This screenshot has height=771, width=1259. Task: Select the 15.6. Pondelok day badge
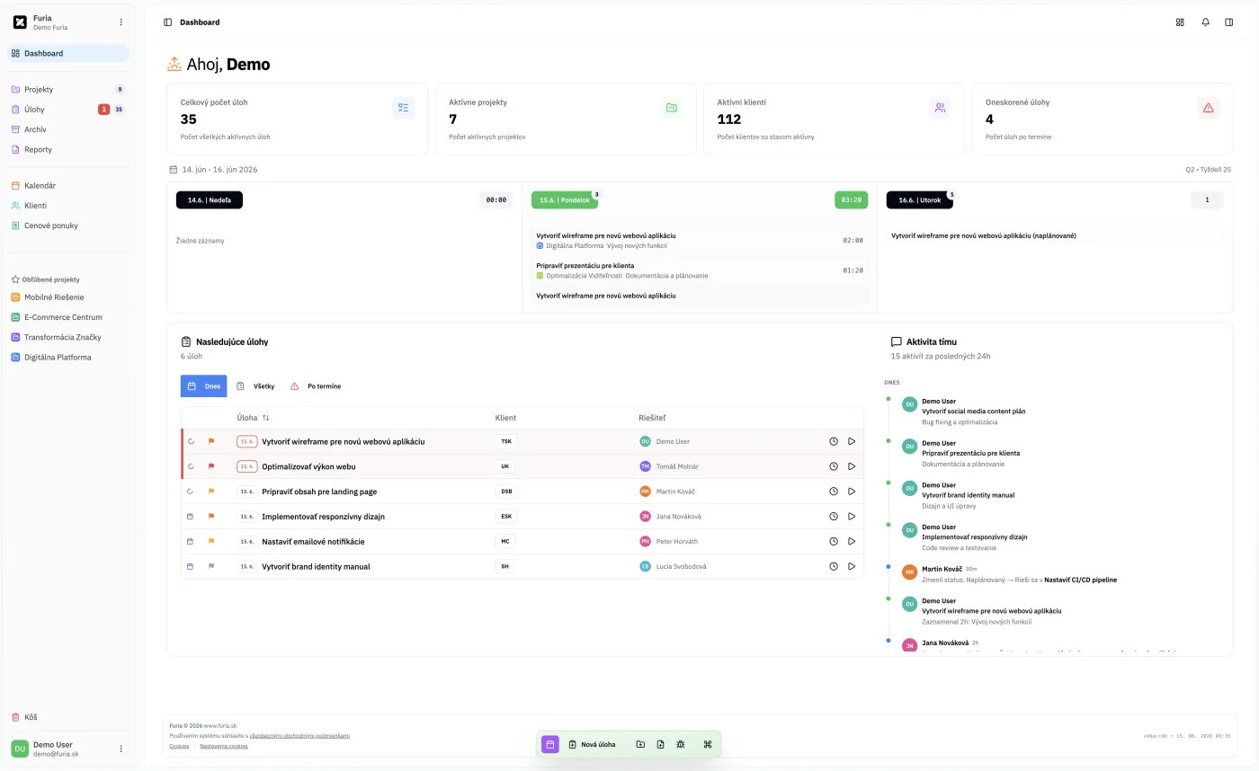565,200
